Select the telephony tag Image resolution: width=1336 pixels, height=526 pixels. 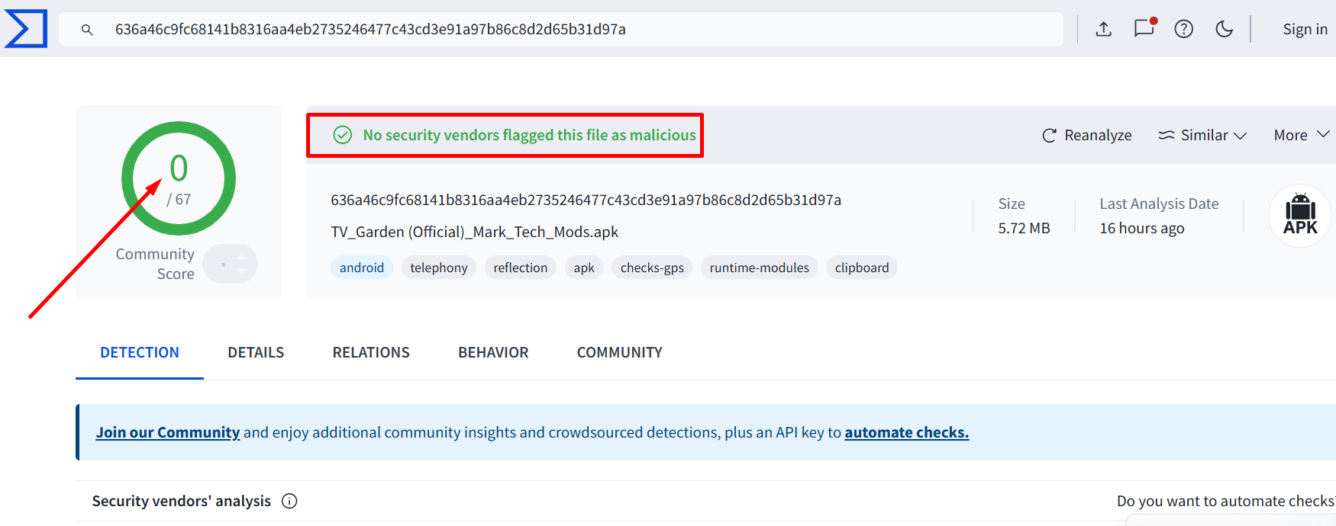(439, 268)
